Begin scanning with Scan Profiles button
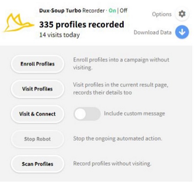The width and height of the screenshot is (194, 182). [38, 164]
